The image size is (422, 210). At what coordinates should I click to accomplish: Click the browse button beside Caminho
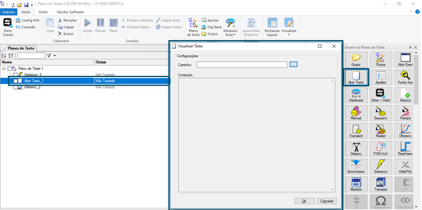293,64
